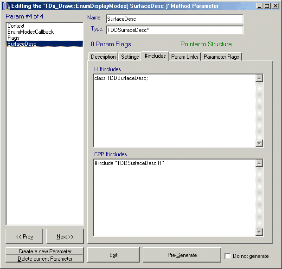This screenshot has width=282, height=269.
Task: Select the Param Links tab
Action: click(x=184, y=57)
